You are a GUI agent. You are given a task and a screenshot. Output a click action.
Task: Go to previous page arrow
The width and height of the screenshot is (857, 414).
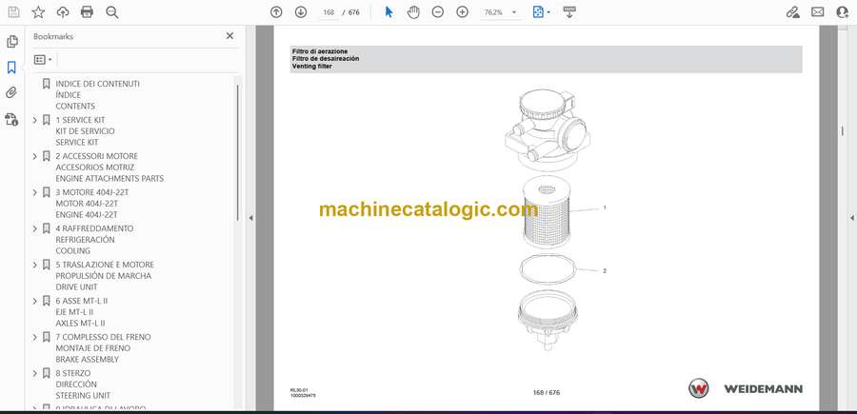click(276, 12)
